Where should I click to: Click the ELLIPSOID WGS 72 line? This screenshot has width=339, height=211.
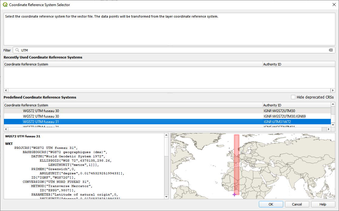pos(76,161)
